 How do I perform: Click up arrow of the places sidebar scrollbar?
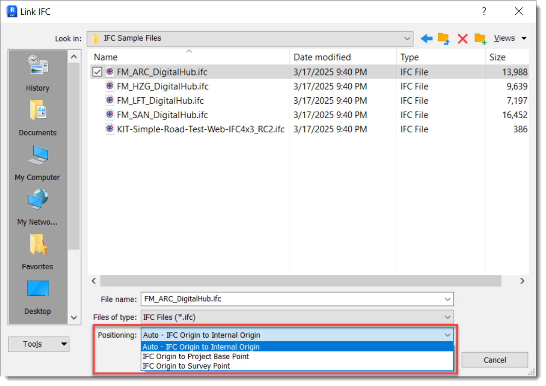coord(74,57)
